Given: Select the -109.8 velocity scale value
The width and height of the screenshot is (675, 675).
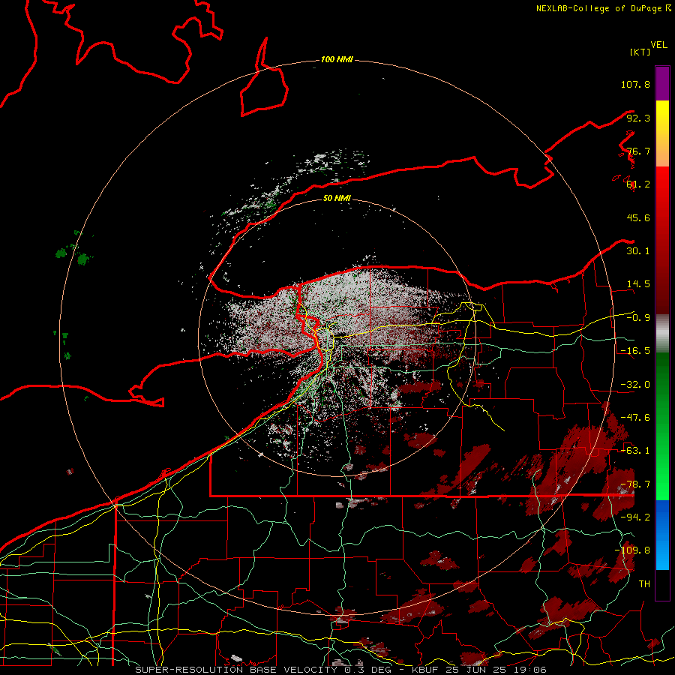Looking at the screenshot, I should click(632, 550).
